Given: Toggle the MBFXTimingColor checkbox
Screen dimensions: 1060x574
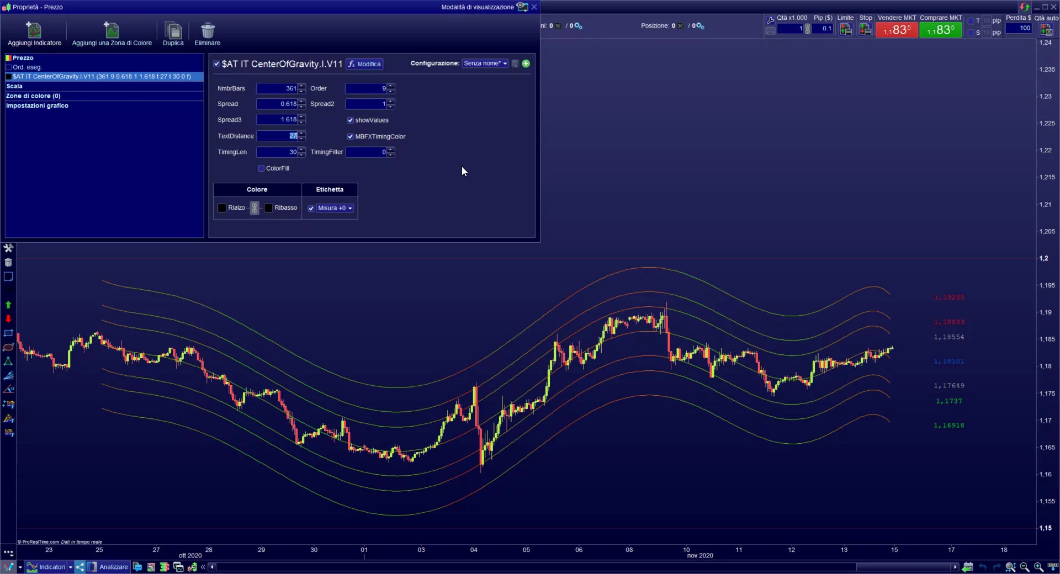Looking at the screenshot, I should 350,136.
